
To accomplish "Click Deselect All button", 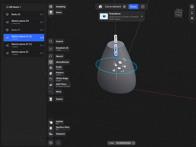I will pos(51,49).
